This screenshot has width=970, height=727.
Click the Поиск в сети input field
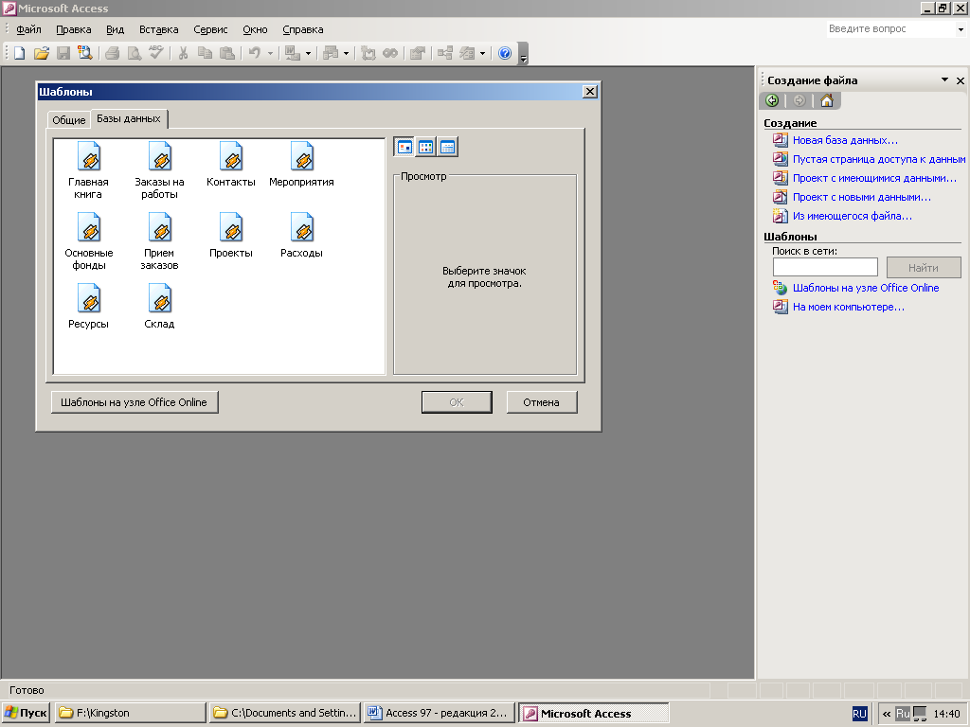coord(825,267)
